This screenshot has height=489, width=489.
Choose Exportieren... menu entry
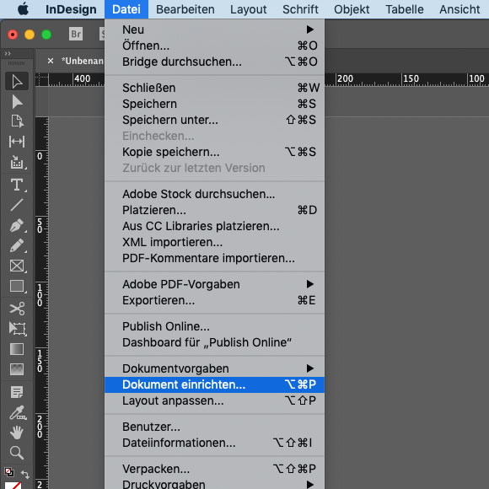click(x=214, y=300)
